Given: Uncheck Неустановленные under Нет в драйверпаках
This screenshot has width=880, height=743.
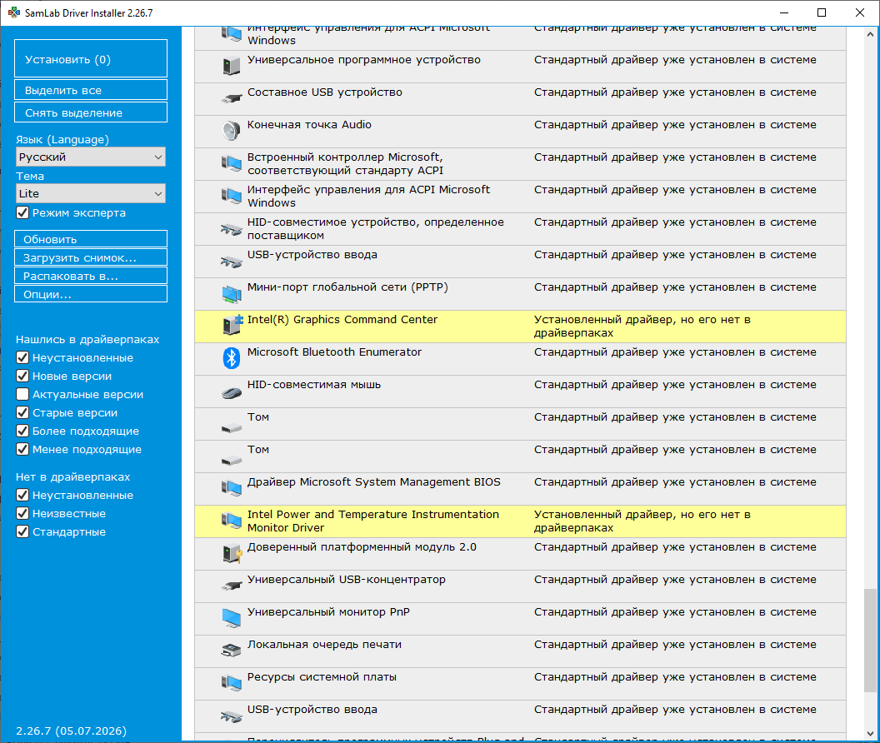Looking at the screenshot, I should point(22,495).
